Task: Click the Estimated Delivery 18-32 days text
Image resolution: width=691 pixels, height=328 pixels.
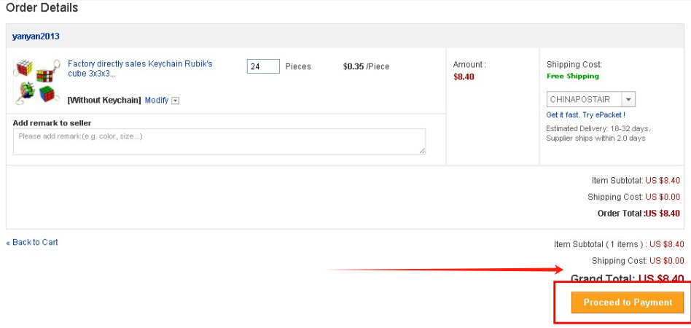Action: point(598,128)
